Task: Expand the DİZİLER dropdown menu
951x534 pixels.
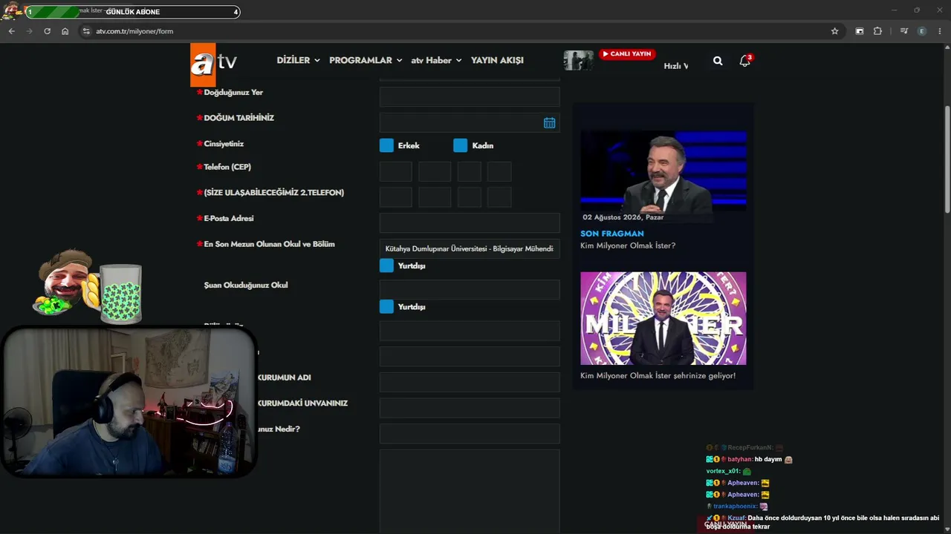Action: (299, 60)
